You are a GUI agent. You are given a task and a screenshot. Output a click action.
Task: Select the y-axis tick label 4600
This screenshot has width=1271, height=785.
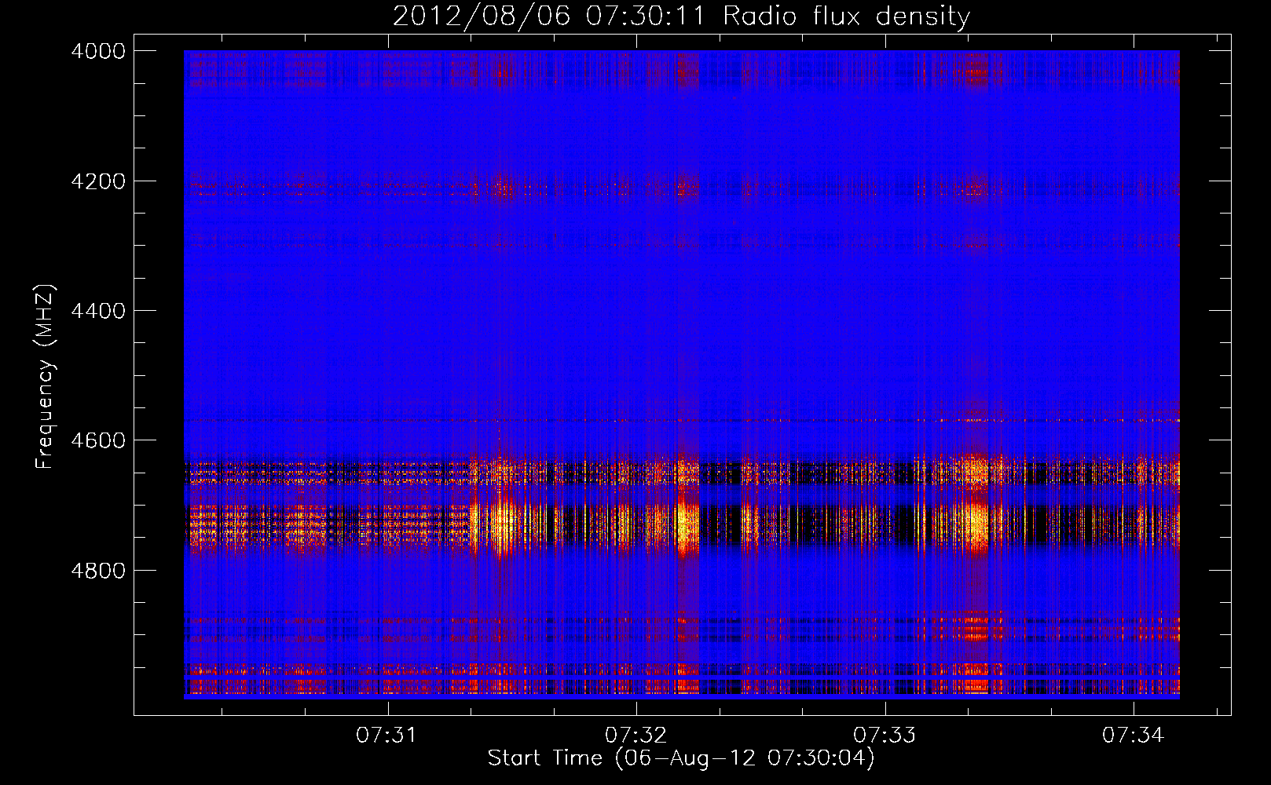click(98, 440)
